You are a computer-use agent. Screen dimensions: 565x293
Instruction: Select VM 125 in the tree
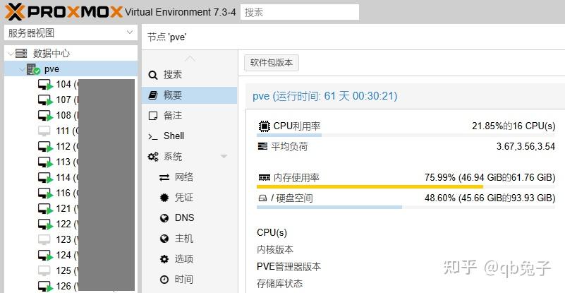[63, 270]
